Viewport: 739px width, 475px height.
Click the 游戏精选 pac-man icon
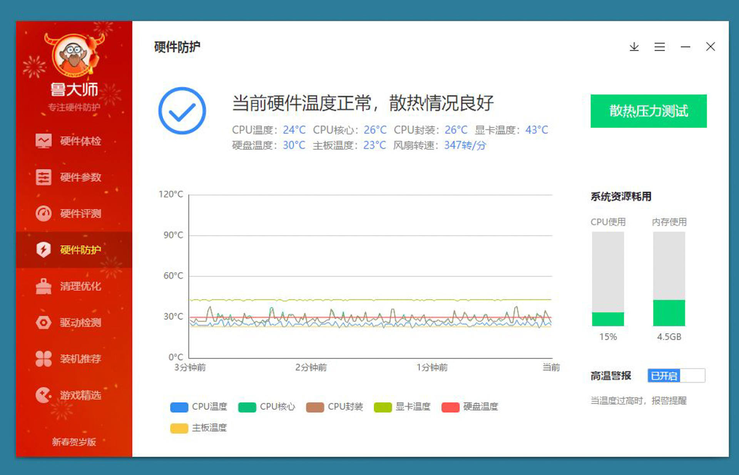coord(43,395)
